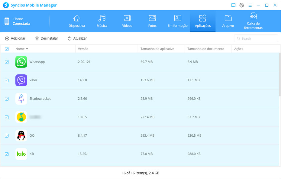Open Caixa de ferramentas toolbox
281x179 pixels.
tap(253, 21)
